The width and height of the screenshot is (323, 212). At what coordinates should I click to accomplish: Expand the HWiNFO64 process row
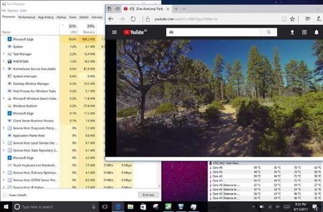tap(4, 61)
